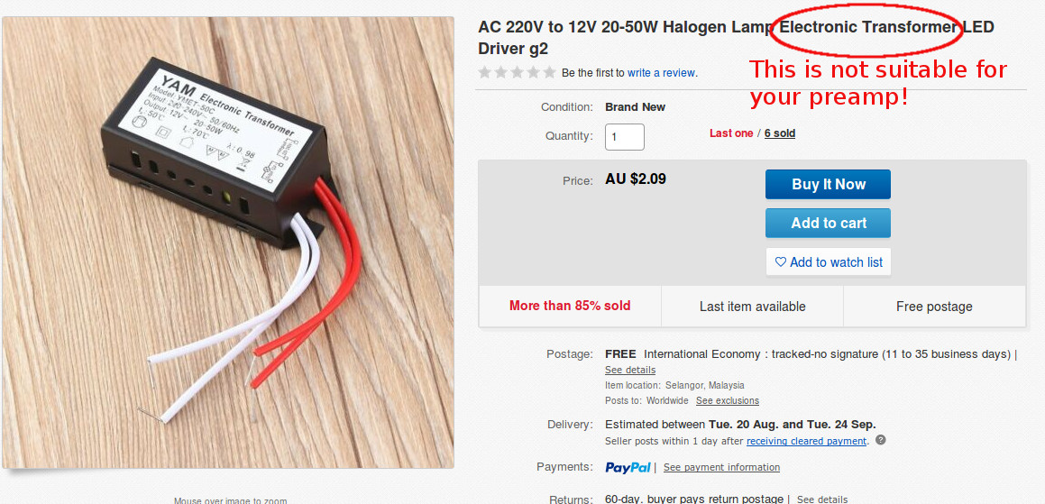1045x504 pixels.
Task: Click the PayPal logo
Action: (x=628, y=467)
